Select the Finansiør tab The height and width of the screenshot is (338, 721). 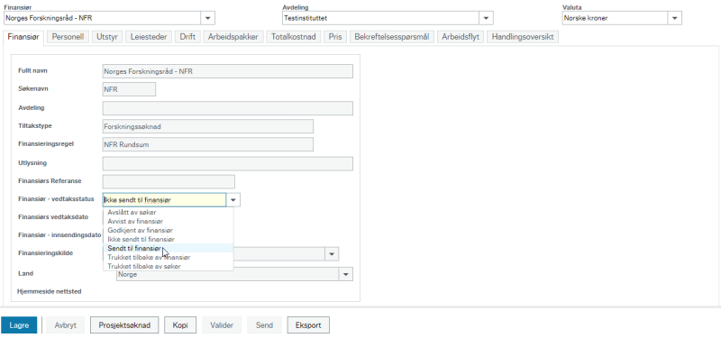click(x=23, y=38)
